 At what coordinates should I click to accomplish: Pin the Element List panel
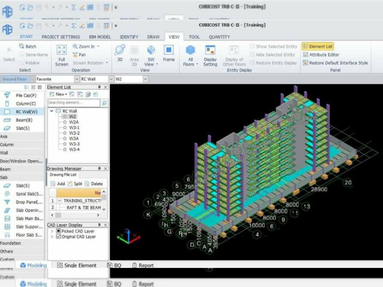(99, 87)
